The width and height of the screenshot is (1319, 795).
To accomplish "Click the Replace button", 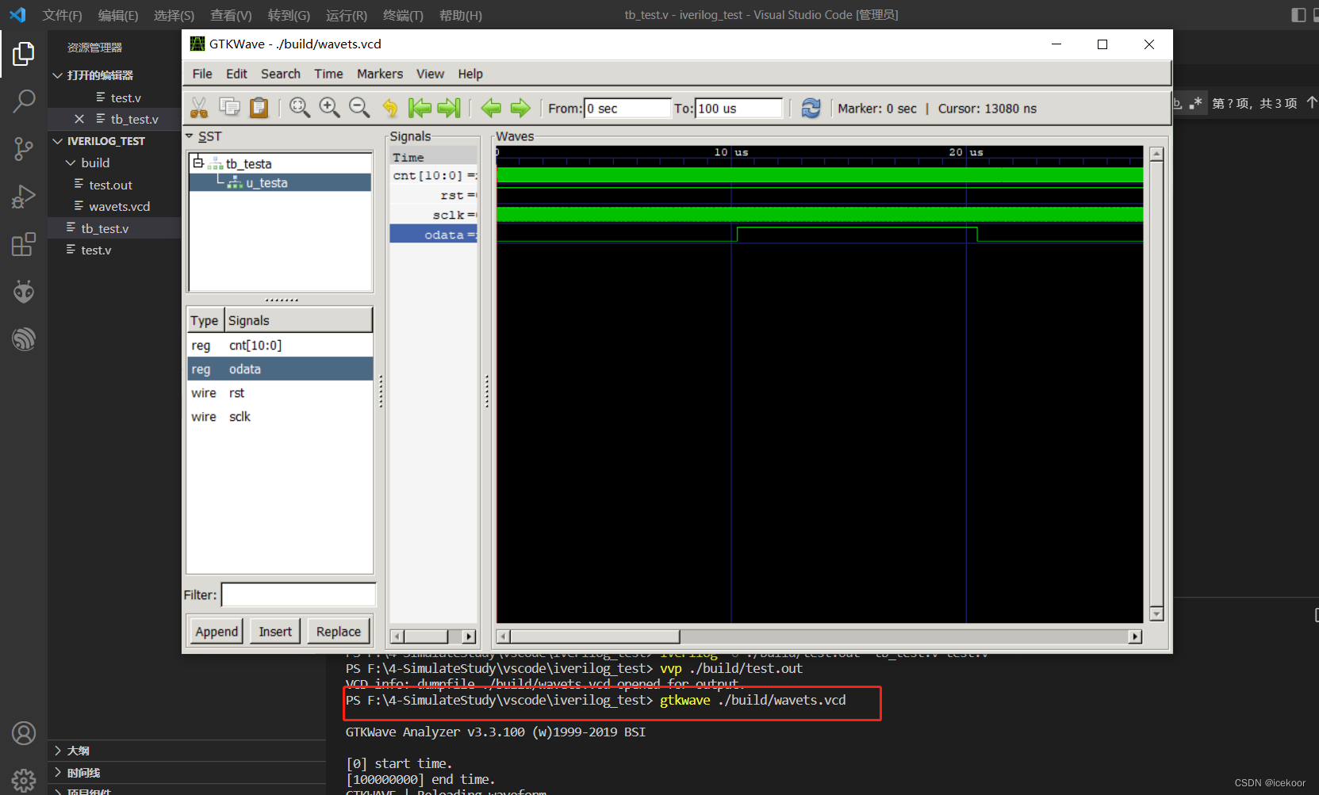I will (x=339, y=632).
